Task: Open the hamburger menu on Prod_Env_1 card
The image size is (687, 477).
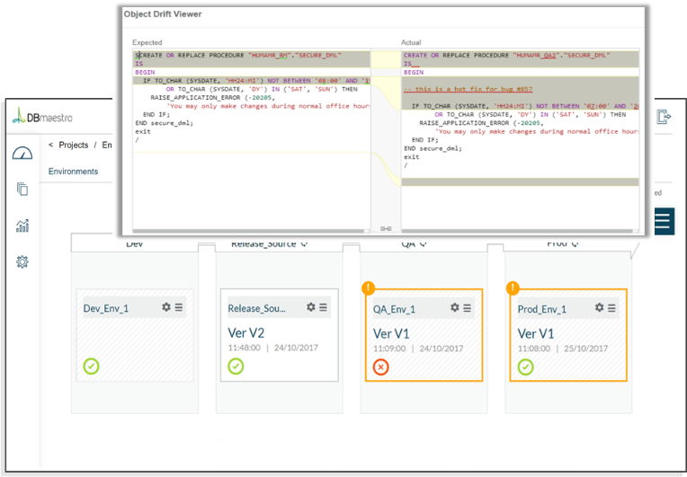Action: click(x=612, y=307)
